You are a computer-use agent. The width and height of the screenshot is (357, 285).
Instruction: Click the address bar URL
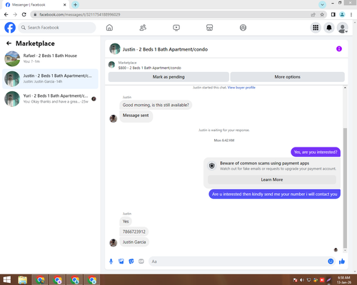tap(80, 14)
